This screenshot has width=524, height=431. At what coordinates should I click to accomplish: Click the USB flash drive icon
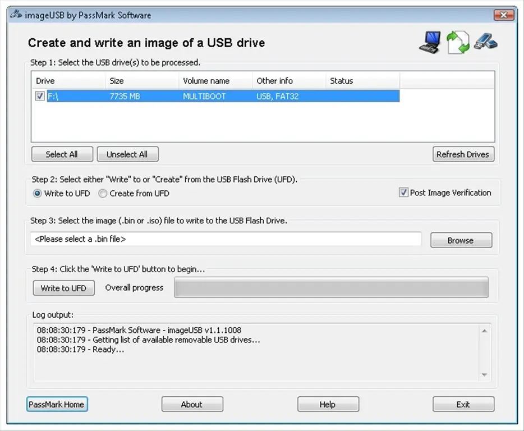485,42
